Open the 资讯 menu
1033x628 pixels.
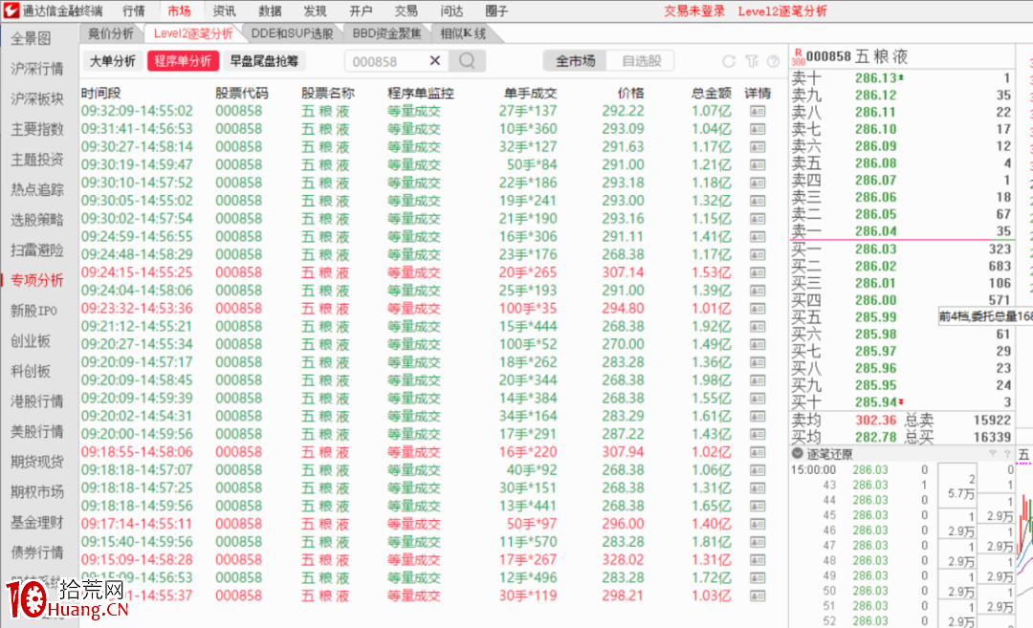tap(224, 11)
